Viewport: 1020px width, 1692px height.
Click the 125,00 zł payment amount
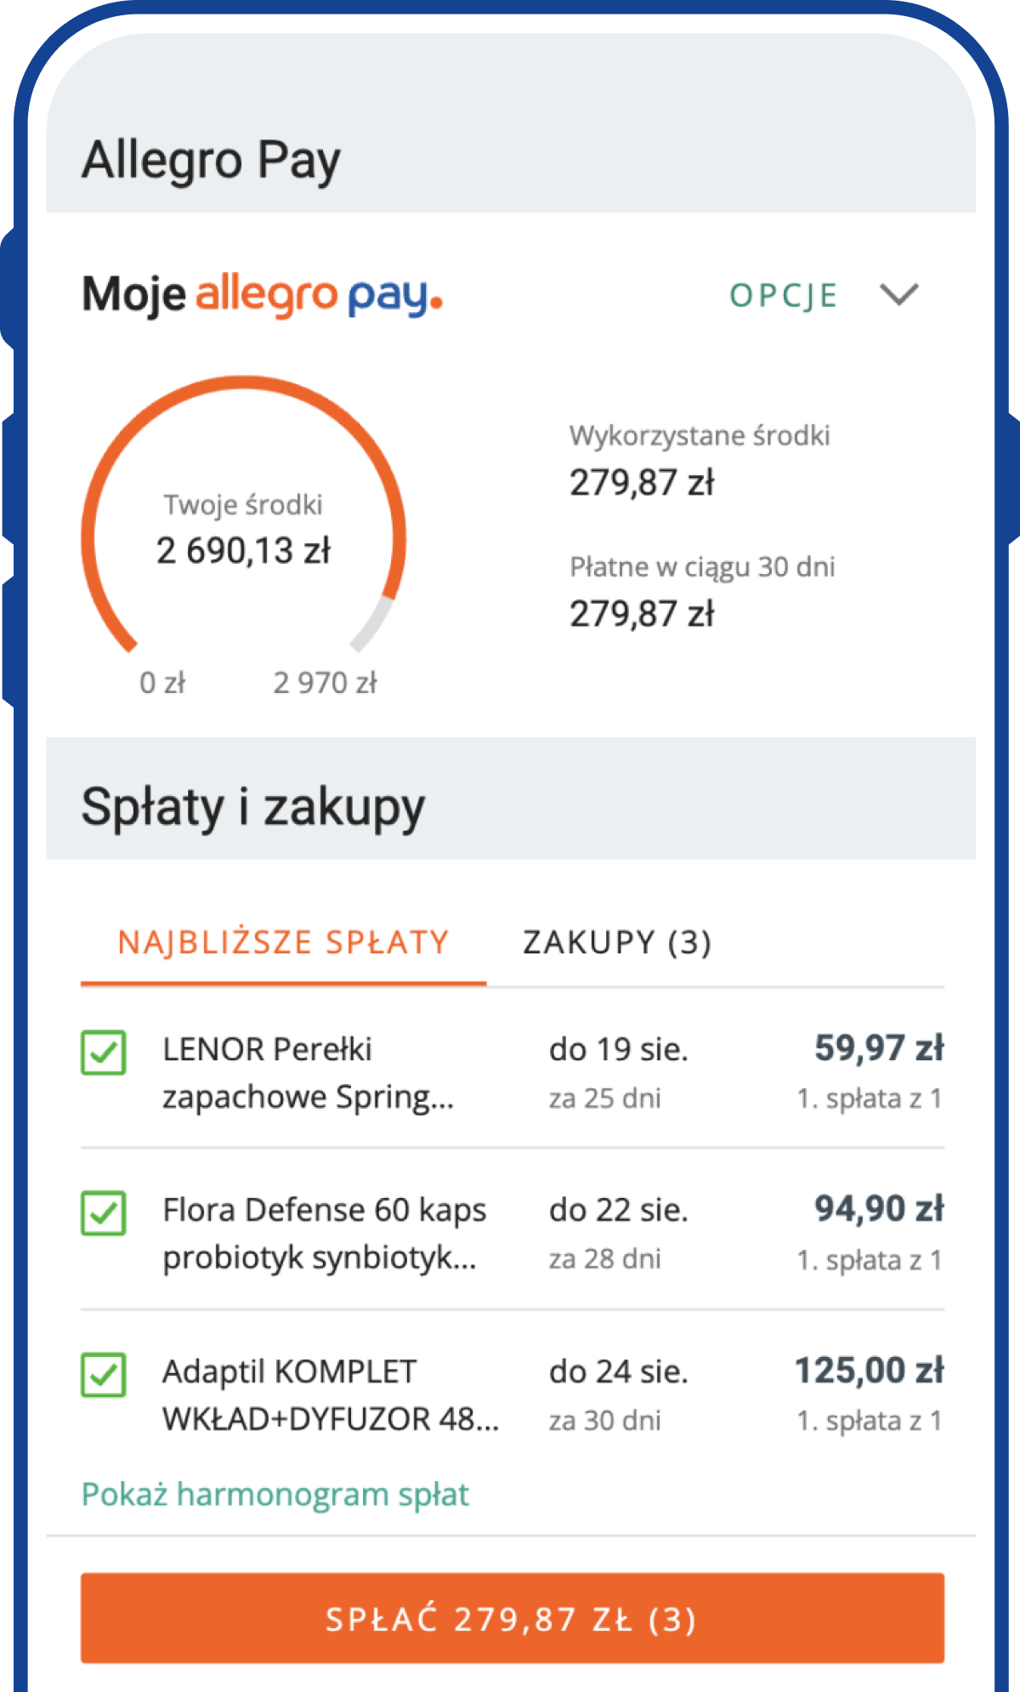(x=869, y=1371)
